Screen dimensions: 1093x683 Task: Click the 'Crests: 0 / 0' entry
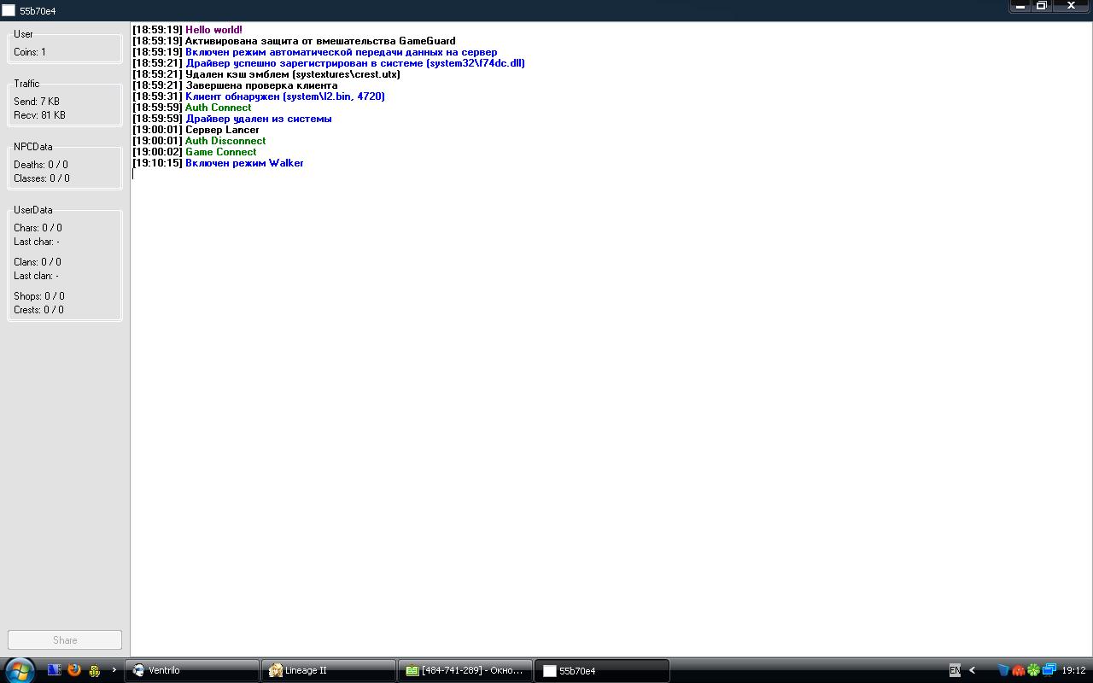[38, 310]
